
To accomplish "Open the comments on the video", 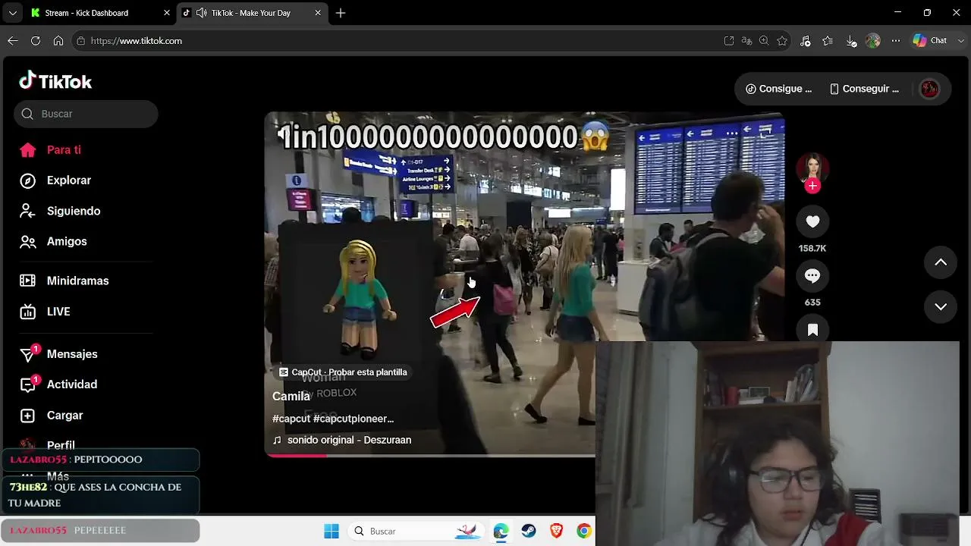I will pos(812,276).
